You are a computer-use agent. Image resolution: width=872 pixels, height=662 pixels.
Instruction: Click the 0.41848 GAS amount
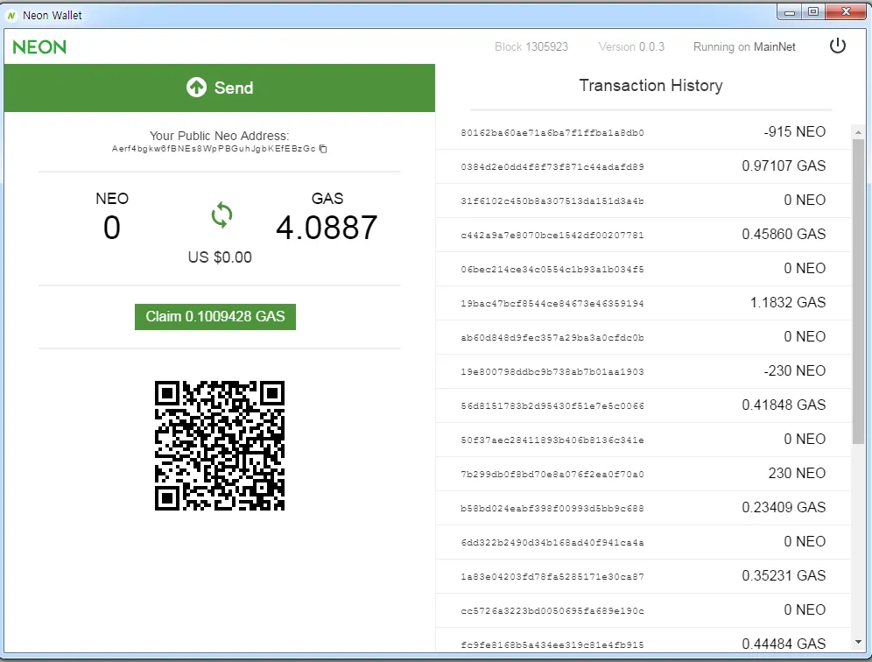pyautogui.click(x=784, y=405)
